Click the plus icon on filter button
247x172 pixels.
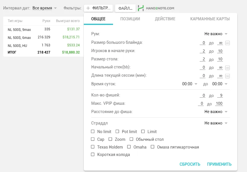click(x=88, y=8)
